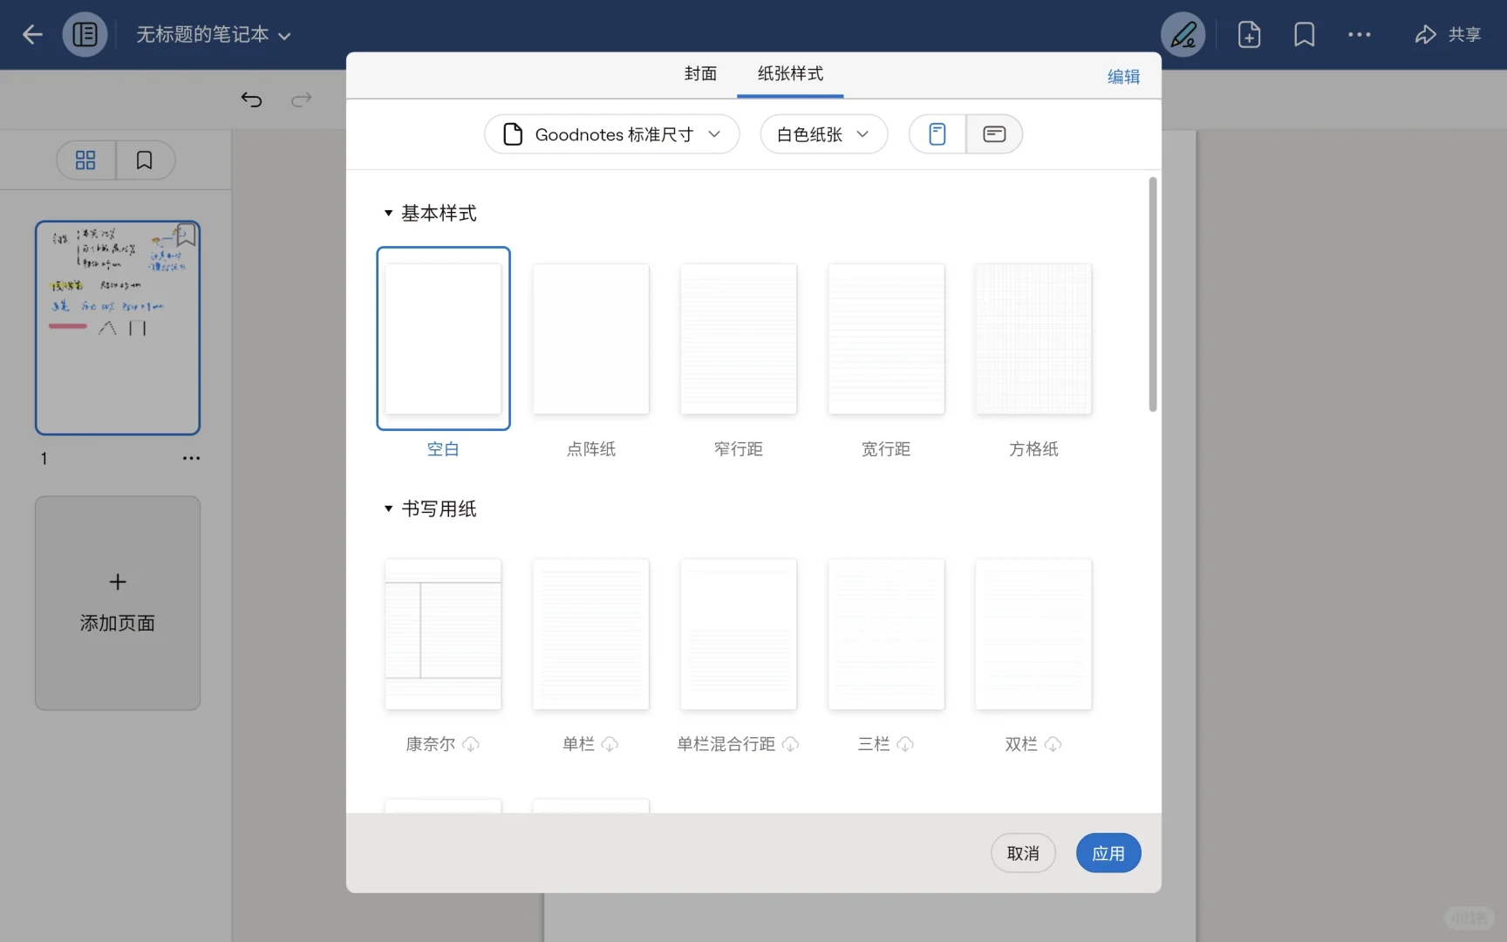Click the back arrow in the top bar
The height and width of the screenshot is (942, 1507).
click(32, 34)
